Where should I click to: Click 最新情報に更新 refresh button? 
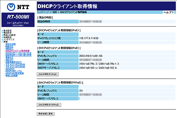coord(46,114)
